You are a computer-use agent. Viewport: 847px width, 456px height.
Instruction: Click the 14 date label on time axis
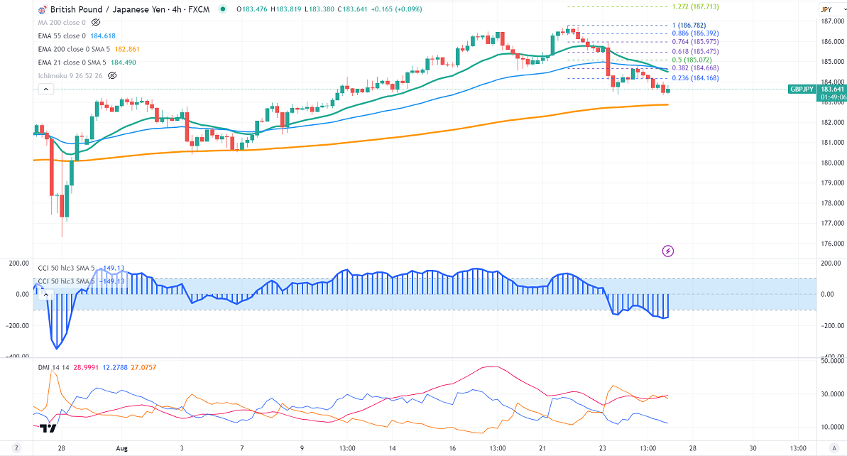point(392,448)
